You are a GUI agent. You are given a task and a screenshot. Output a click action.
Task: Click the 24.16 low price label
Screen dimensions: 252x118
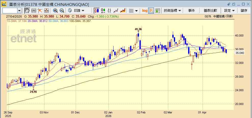pyautogui.click(x=33, y=91)
